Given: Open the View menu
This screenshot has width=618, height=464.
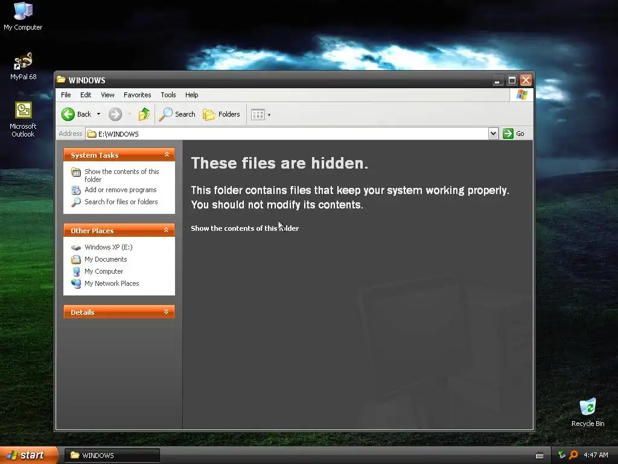Looking at the screenshot, I should click(107, 95).
